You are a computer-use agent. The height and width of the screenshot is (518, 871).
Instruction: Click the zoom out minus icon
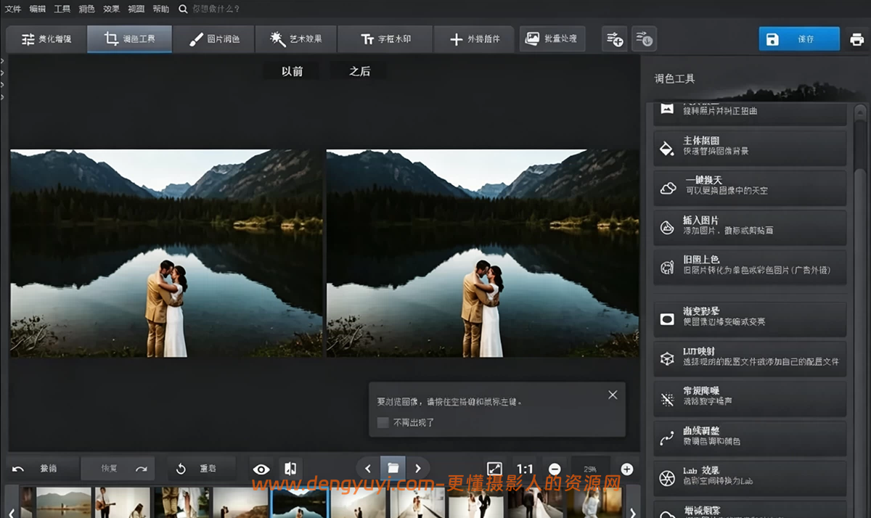coord(555,469)
